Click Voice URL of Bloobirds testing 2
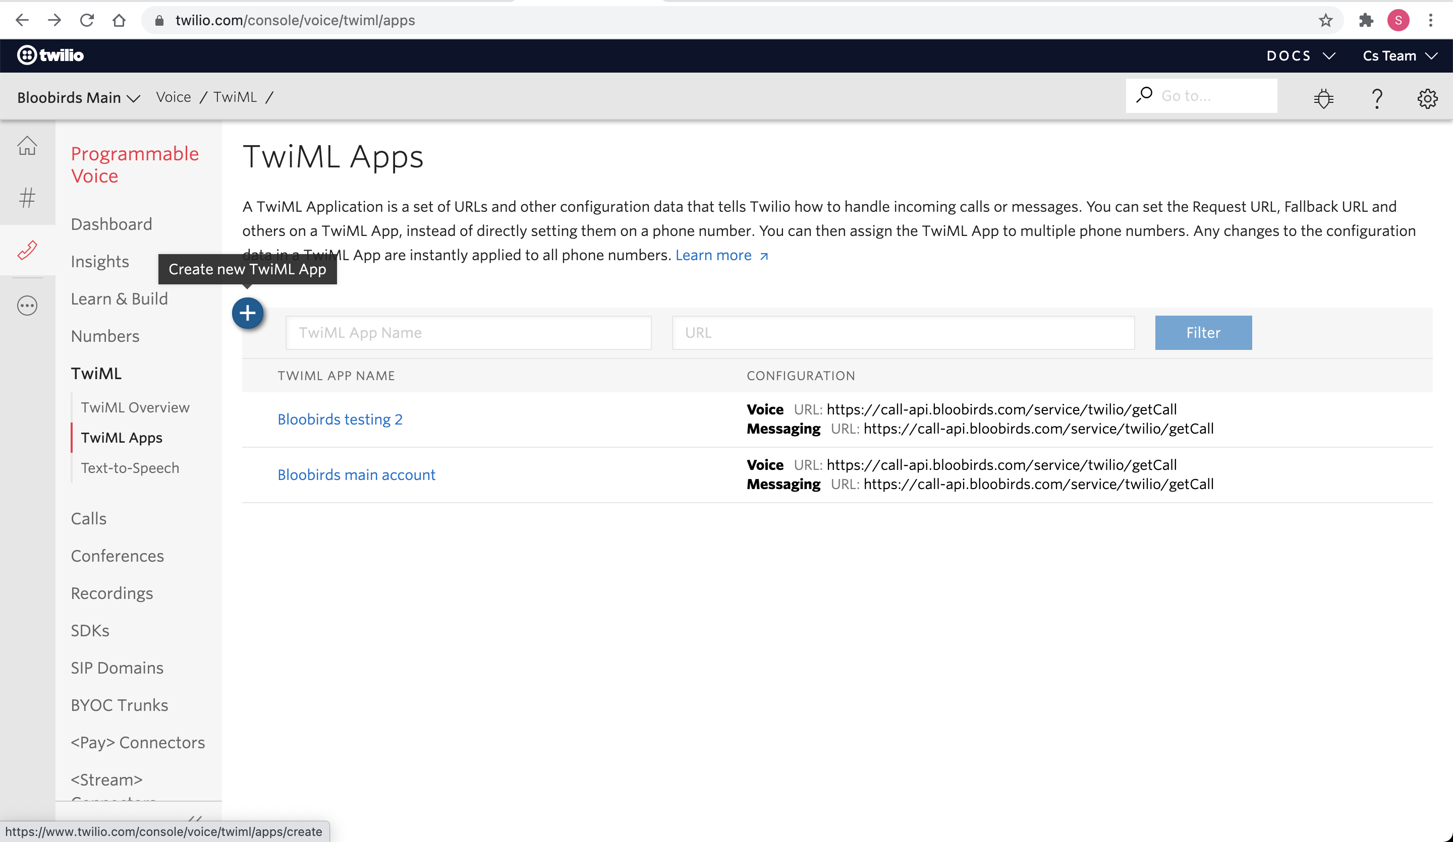 (1001, 409)
